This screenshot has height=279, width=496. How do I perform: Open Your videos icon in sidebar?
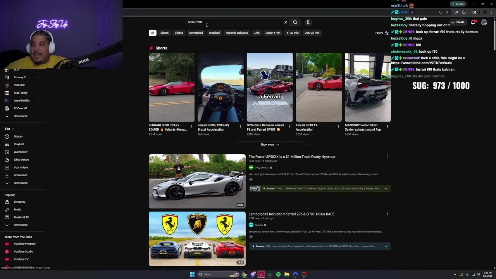click(7, 167)
